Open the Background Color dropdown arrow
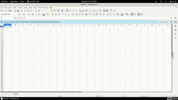Screen dimensions: 178x100 50,14
